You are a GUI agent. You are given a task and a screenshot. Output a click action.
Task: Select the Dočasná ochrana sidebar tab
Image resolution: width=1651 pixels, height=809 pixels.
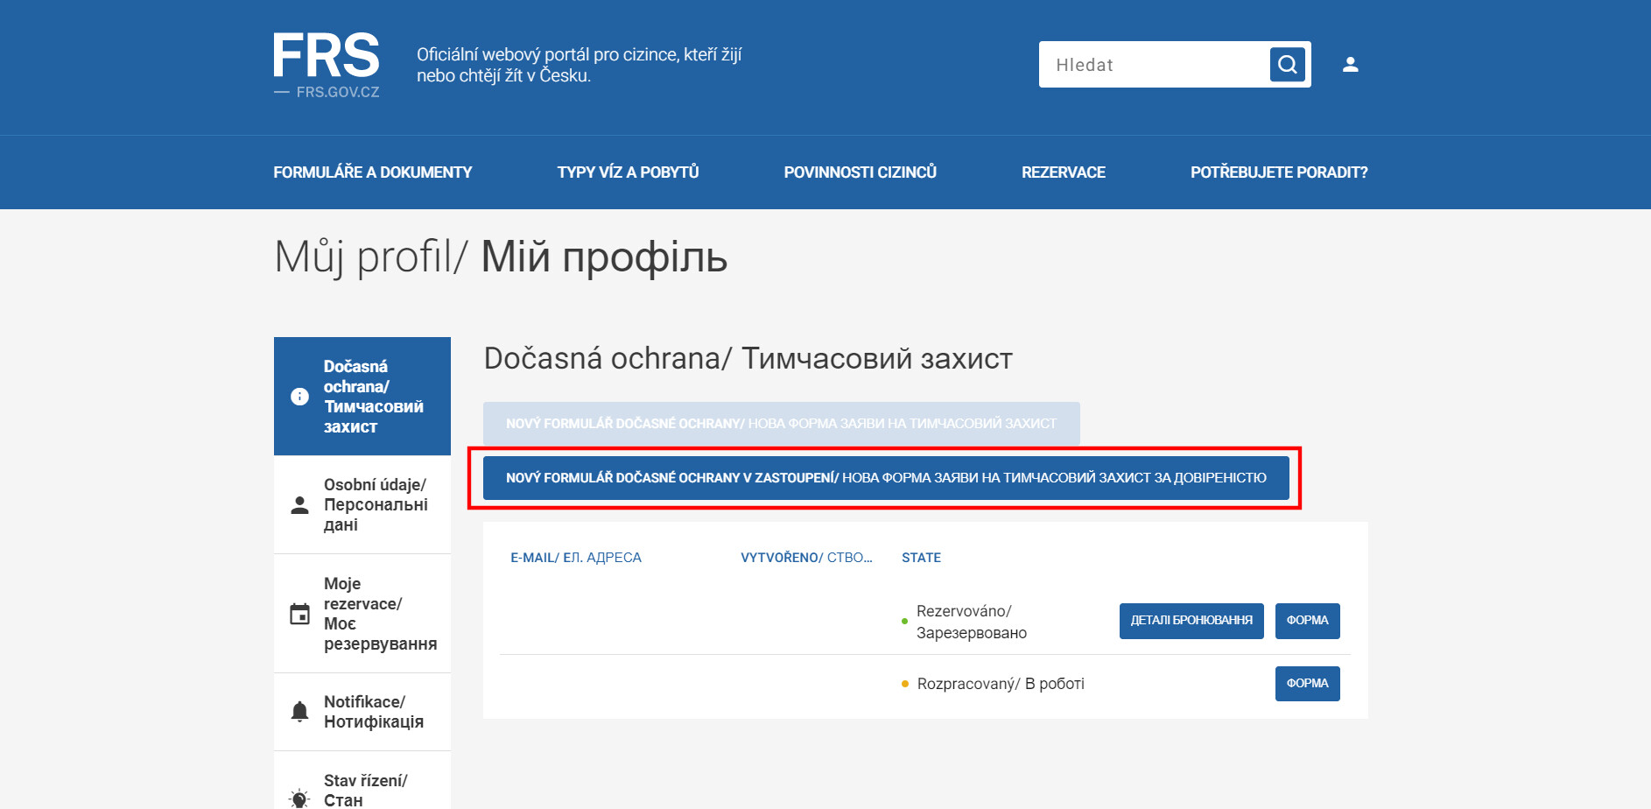(362, 397)
